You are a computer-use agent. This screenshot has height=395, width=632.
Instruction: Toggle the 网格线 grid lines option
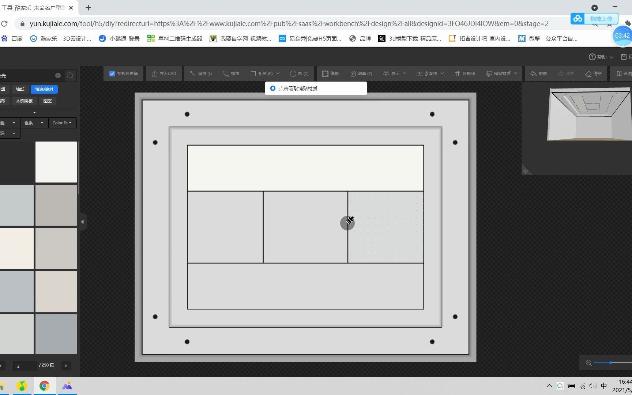click(464, 74)
